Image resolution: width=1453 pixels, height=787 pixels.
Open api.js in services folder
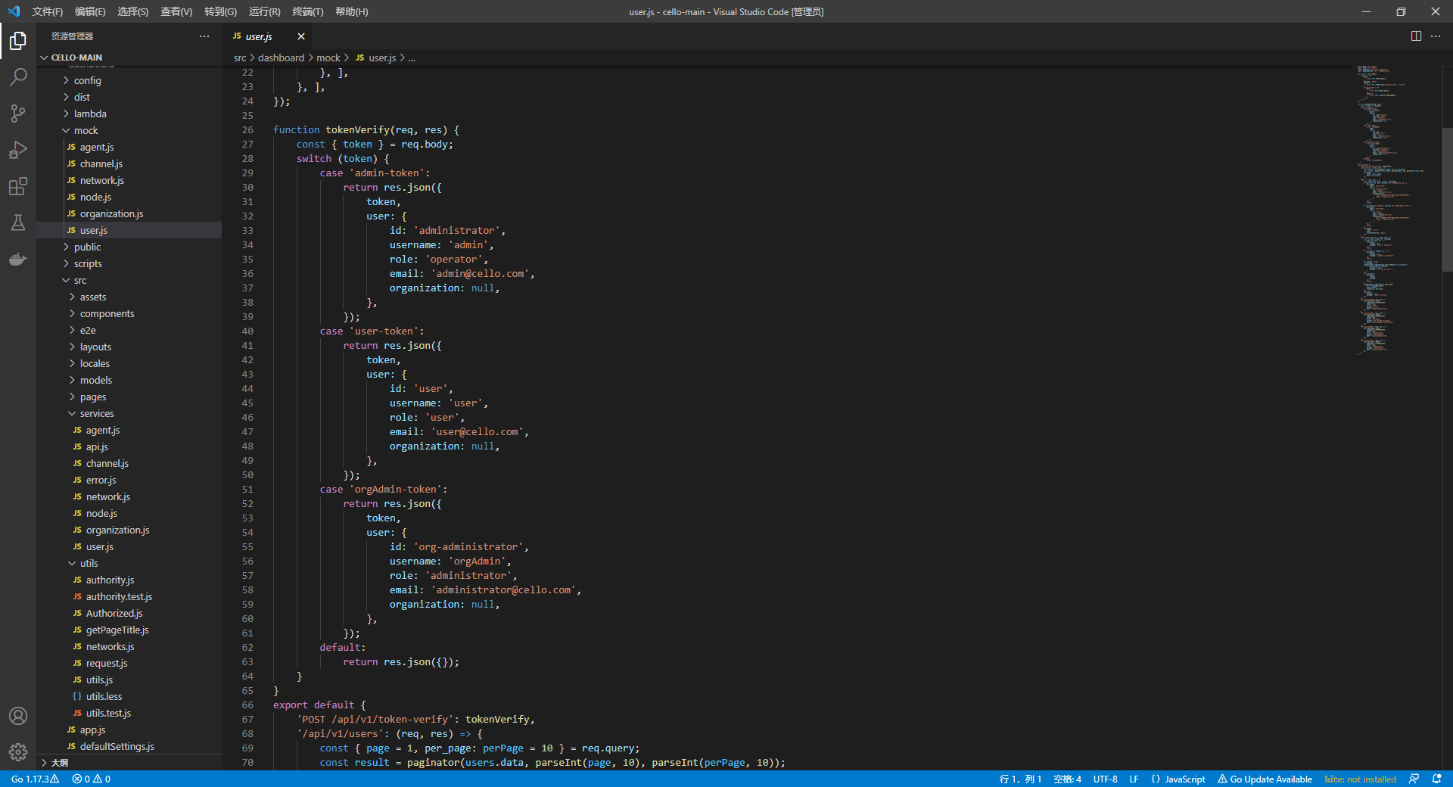(129, 446)
